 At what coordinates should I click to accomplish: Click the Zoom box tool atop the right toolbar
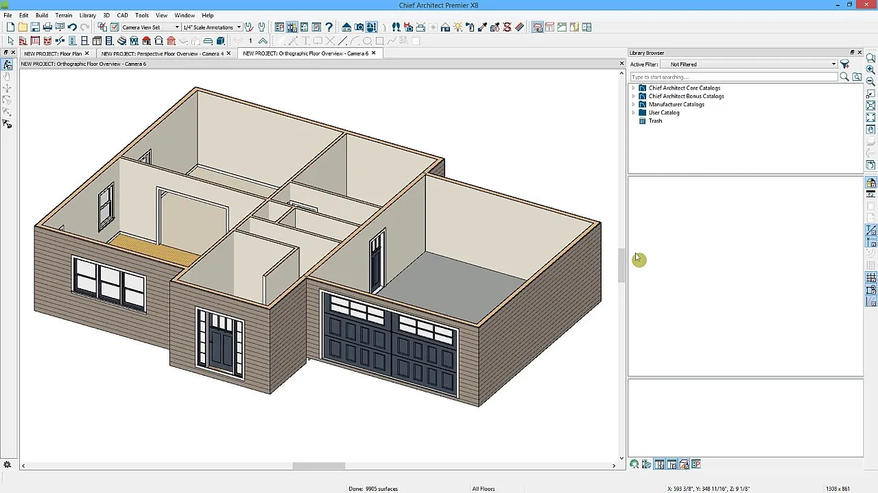point(871,58)
